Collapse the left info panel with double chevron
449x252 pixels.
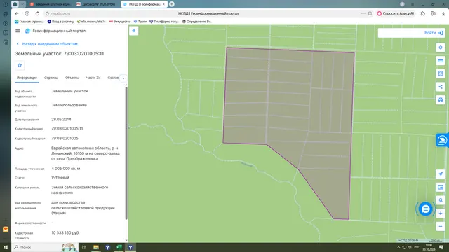[x=134, y=31]
